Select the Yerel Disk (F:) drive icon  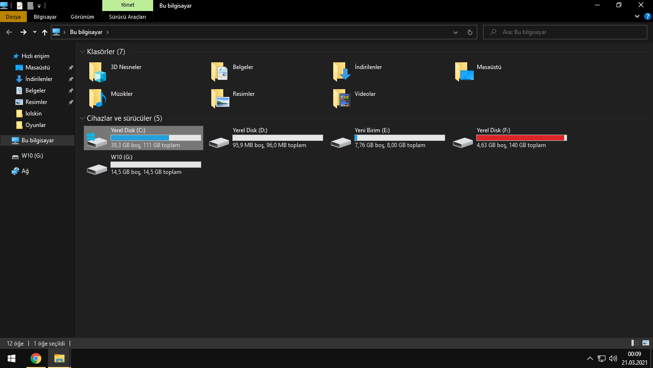[463, 142]
